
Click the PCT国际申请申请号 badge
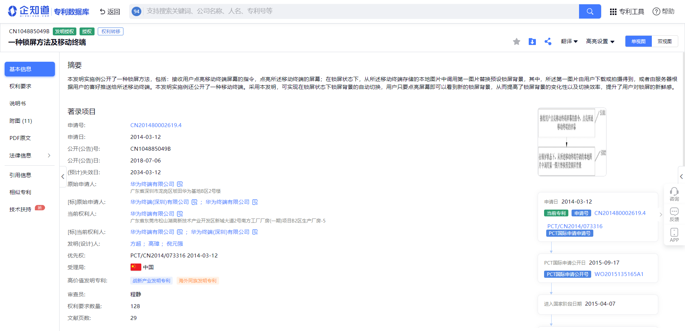coord(569,233)
